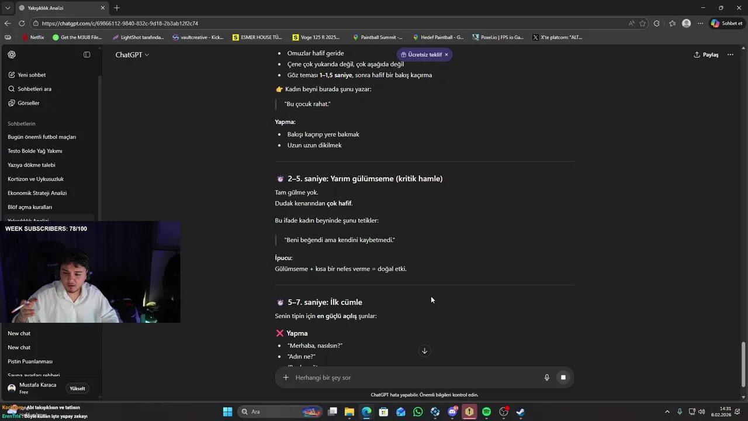Collapse the sidebar with the panel icon

[87, 54]
